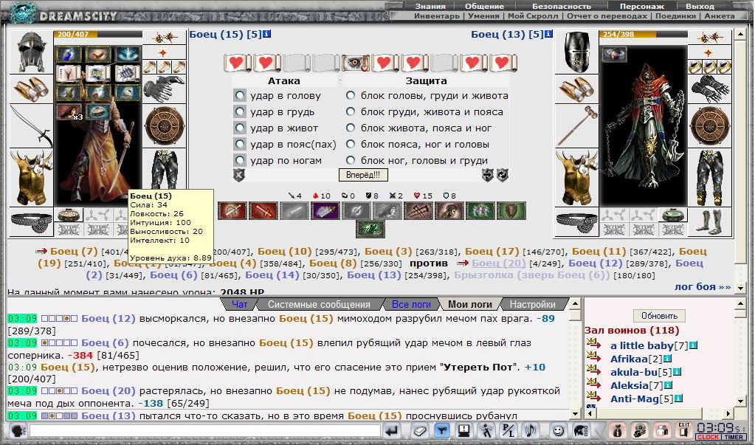Click the CLOCK button
Viewport: 755px width, 445px height.
coord(708,438)
